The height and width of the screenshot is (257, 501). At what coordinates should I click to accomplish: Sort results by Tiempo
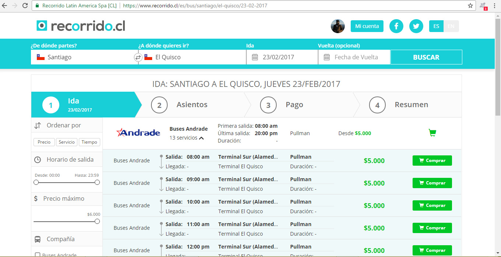click(89, 142)
